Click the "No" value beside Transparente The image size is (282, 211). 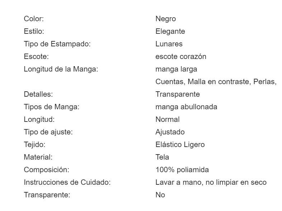(160, 195)
